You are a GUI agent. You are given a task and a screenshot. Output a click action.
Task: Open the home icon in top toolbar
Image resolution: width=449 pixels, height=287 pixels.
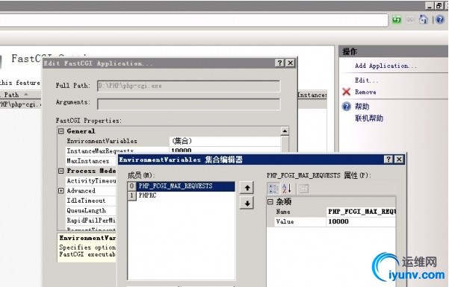424,19
